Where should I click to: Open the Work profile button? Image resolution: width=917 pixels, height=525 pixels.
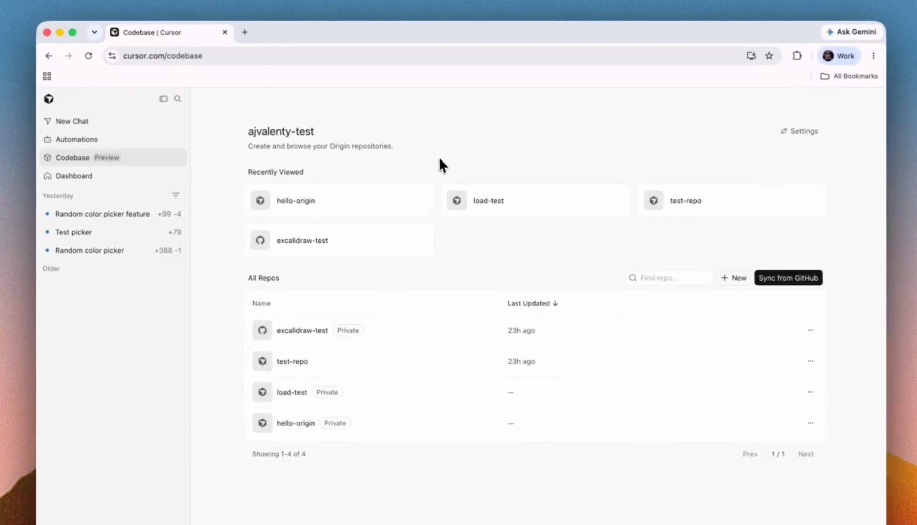coord(839,56)
